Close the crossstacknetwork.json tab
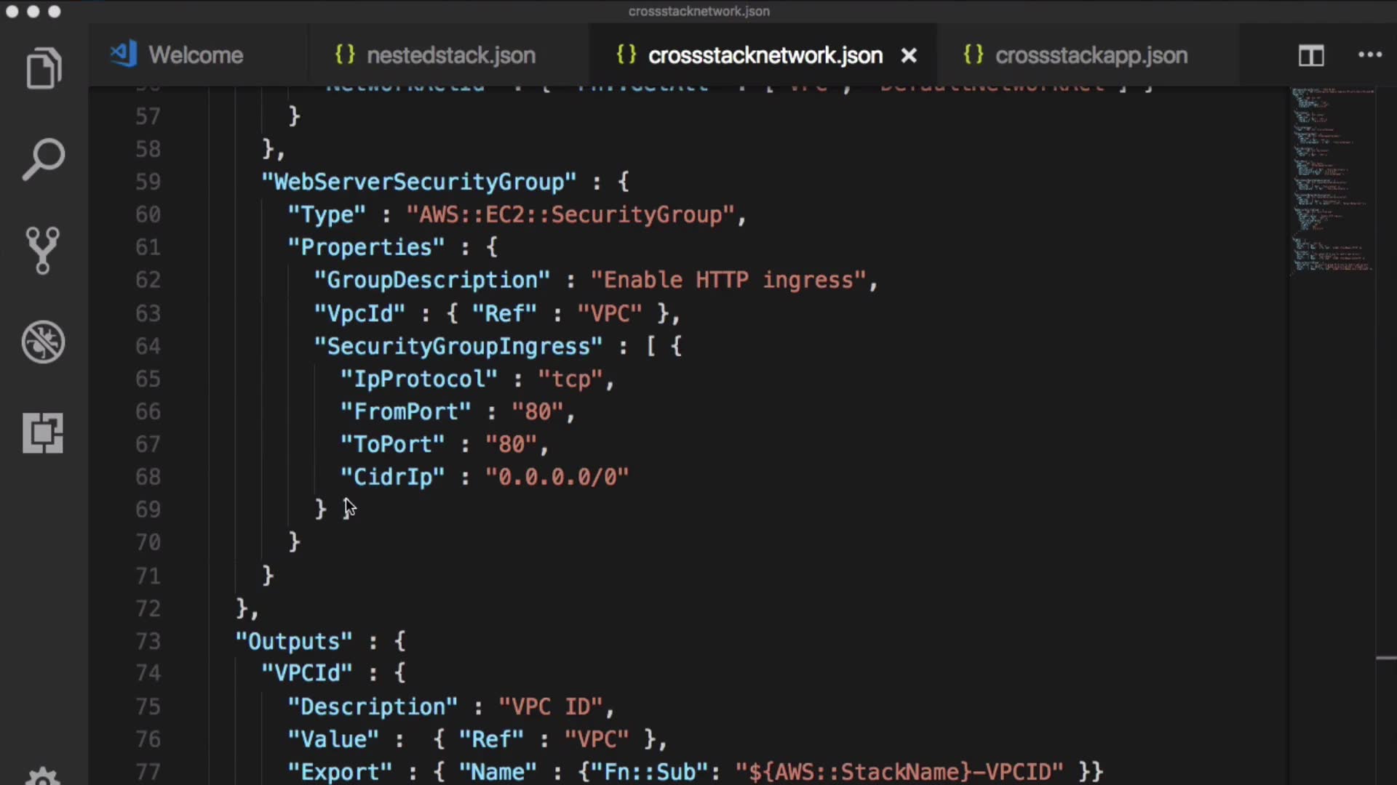The height and width of the screenshot is (785, 1397). [x=909, y=55]
